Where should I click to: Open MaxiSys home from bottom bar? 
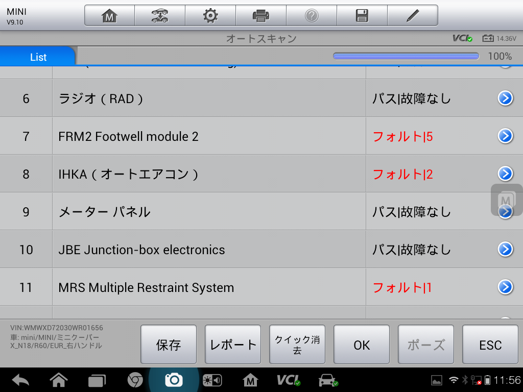pos(250,380)
